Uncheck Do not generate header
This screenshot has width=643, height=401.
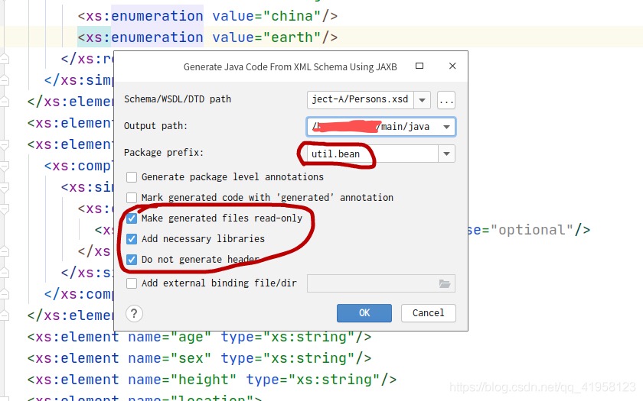[131, 260]
